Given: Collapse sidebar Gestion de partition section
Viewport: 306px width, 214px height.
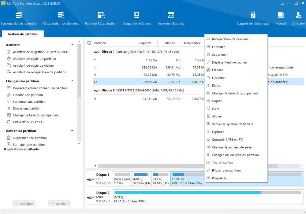Looking at the screenshot, I should tap(72, 131).
